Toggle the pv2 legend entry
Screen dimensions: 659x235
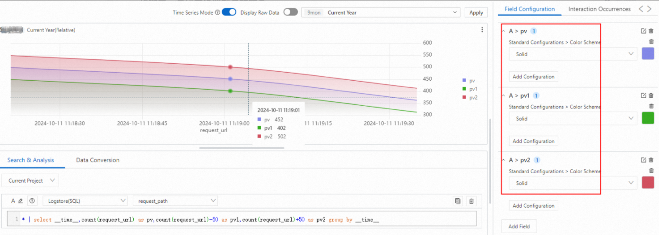(x=469, y=97)
